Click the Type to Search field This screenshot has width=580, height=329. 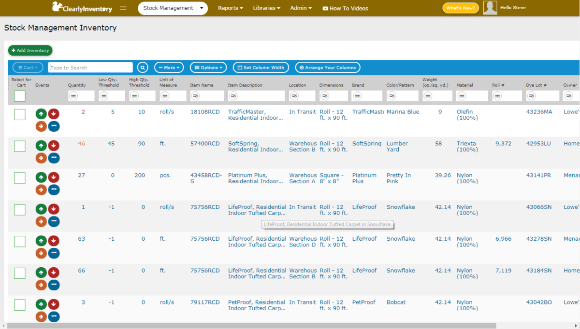(x=90, y=68)
